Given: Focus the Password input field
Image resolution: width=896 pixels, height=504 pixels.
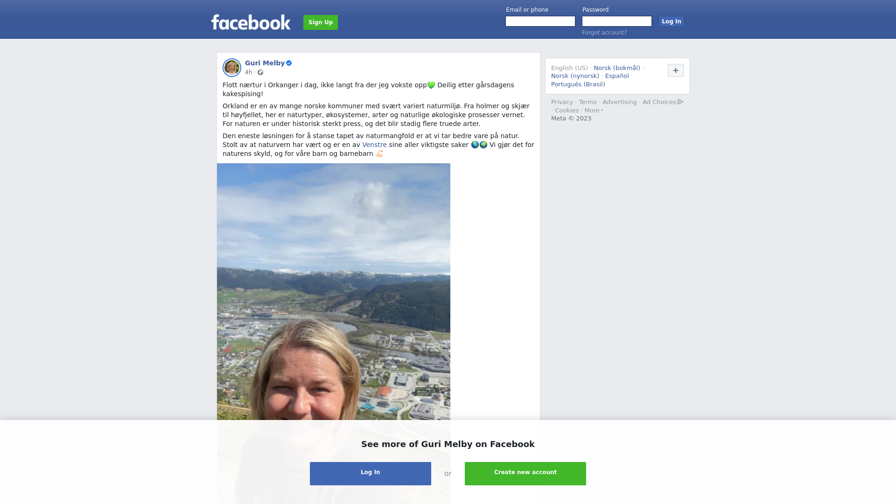Looking at the screenshot, I should point(617,21).
